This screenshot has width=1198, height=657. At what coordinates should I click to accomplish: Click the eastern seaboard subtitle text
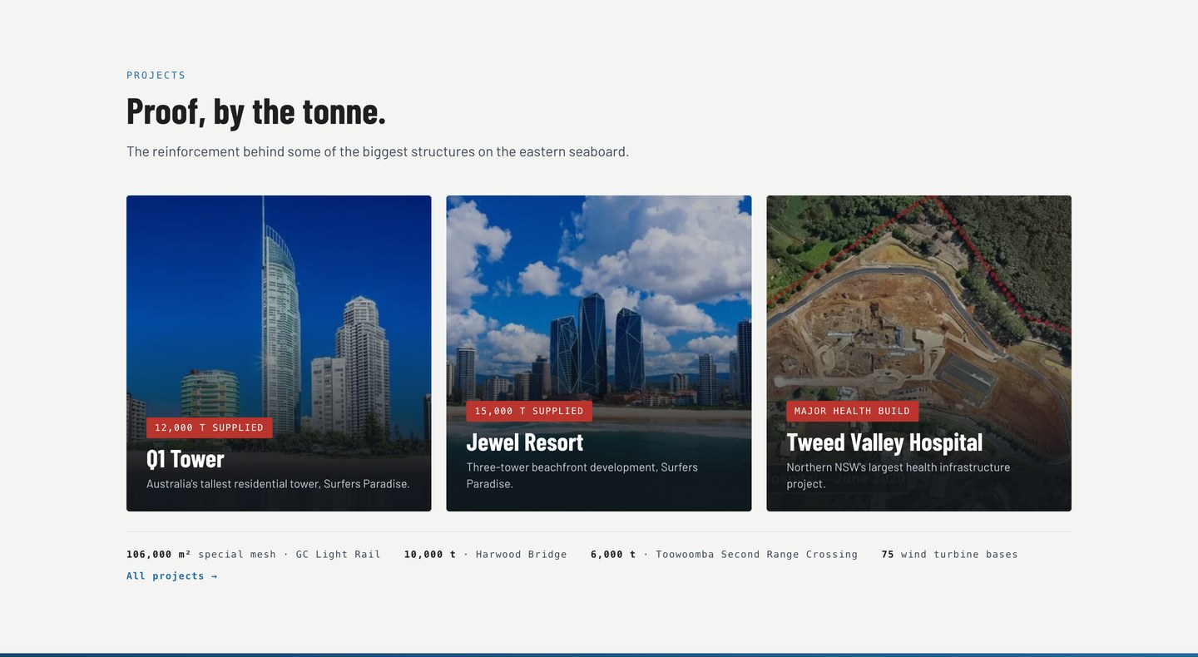pyautogui.click(x=378, y=151)
